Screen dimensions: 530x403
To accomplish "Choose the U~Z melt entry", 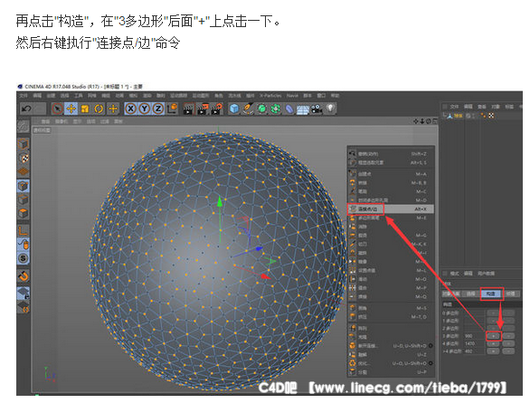I will click(x=391, y=354).
